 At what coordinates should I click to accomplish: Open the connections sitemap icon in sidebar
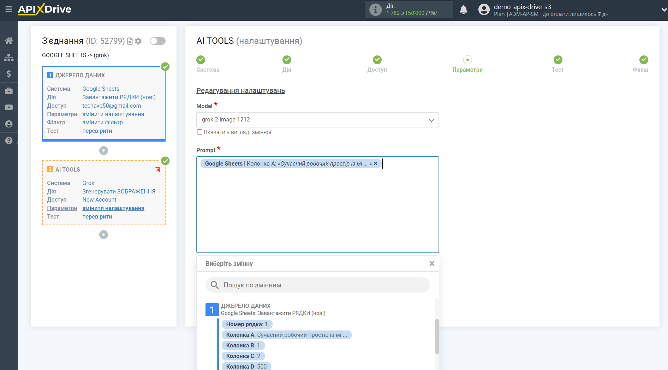(9, 57)
